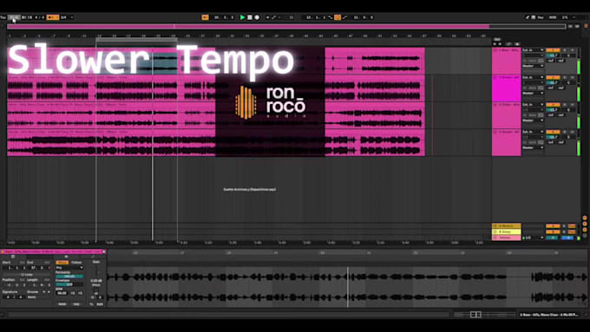
Task: Click the loop brace above the arrangement
Action: tap(136, 40)
